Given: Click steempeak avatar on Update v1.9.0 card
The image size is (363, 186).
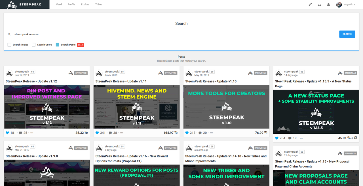Looking at the screenshot, I should pyautogui.click(x=9, y=148).
